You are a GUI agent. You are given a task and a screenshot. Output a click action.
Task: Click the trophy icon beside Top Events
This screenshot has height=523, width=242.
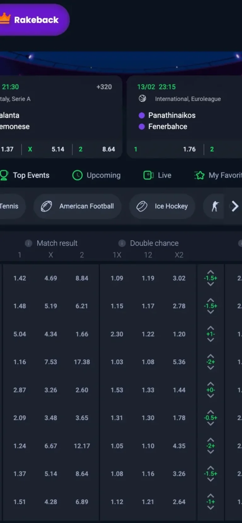(4, 175)
